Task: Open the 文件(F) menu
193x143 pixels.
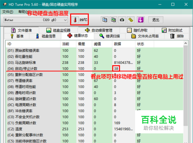Action: click(8, 12)
